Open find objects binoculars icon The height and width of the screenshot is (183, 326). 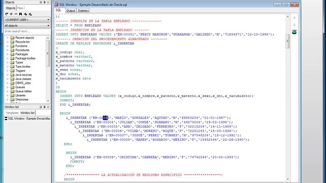point(20,14)
